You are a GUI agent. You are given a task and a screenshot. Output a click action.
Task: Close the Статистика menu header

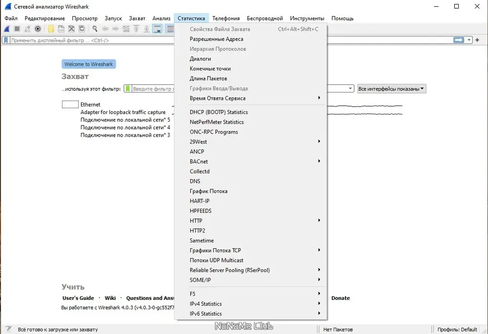tap(191, 19)
